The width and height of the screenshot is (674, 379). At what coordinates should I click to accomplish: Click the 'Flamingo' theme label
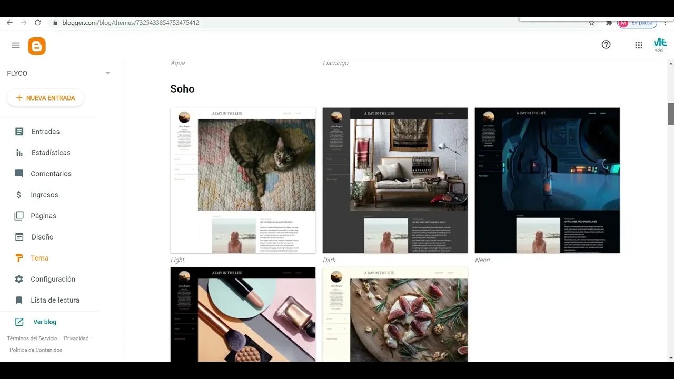(x=335, y=63)
